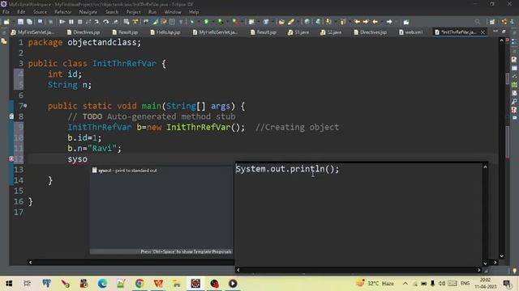Screen dimensions: 519x291
Task: Open the notification center icon
Action: pyautogui.click(x=507, y=284)
